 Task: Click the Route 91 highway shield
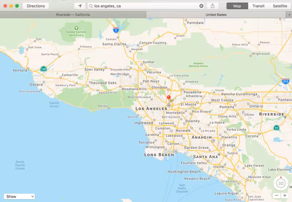tap(276, 127)
